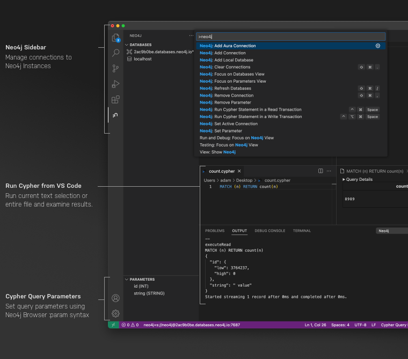Click the Aura database icon next to 2ac9b0be
Screen dimensions: 408x359
pos(129,52)
